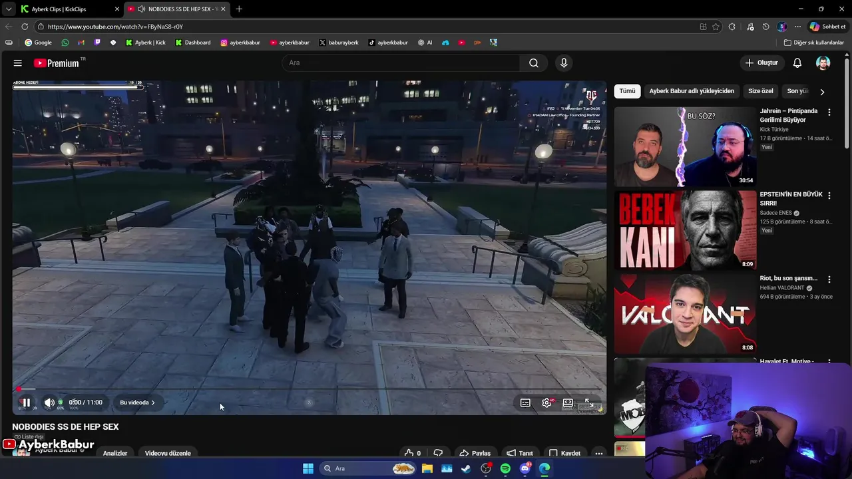Mute the video using the speaker icon

[x=49, y=402]
